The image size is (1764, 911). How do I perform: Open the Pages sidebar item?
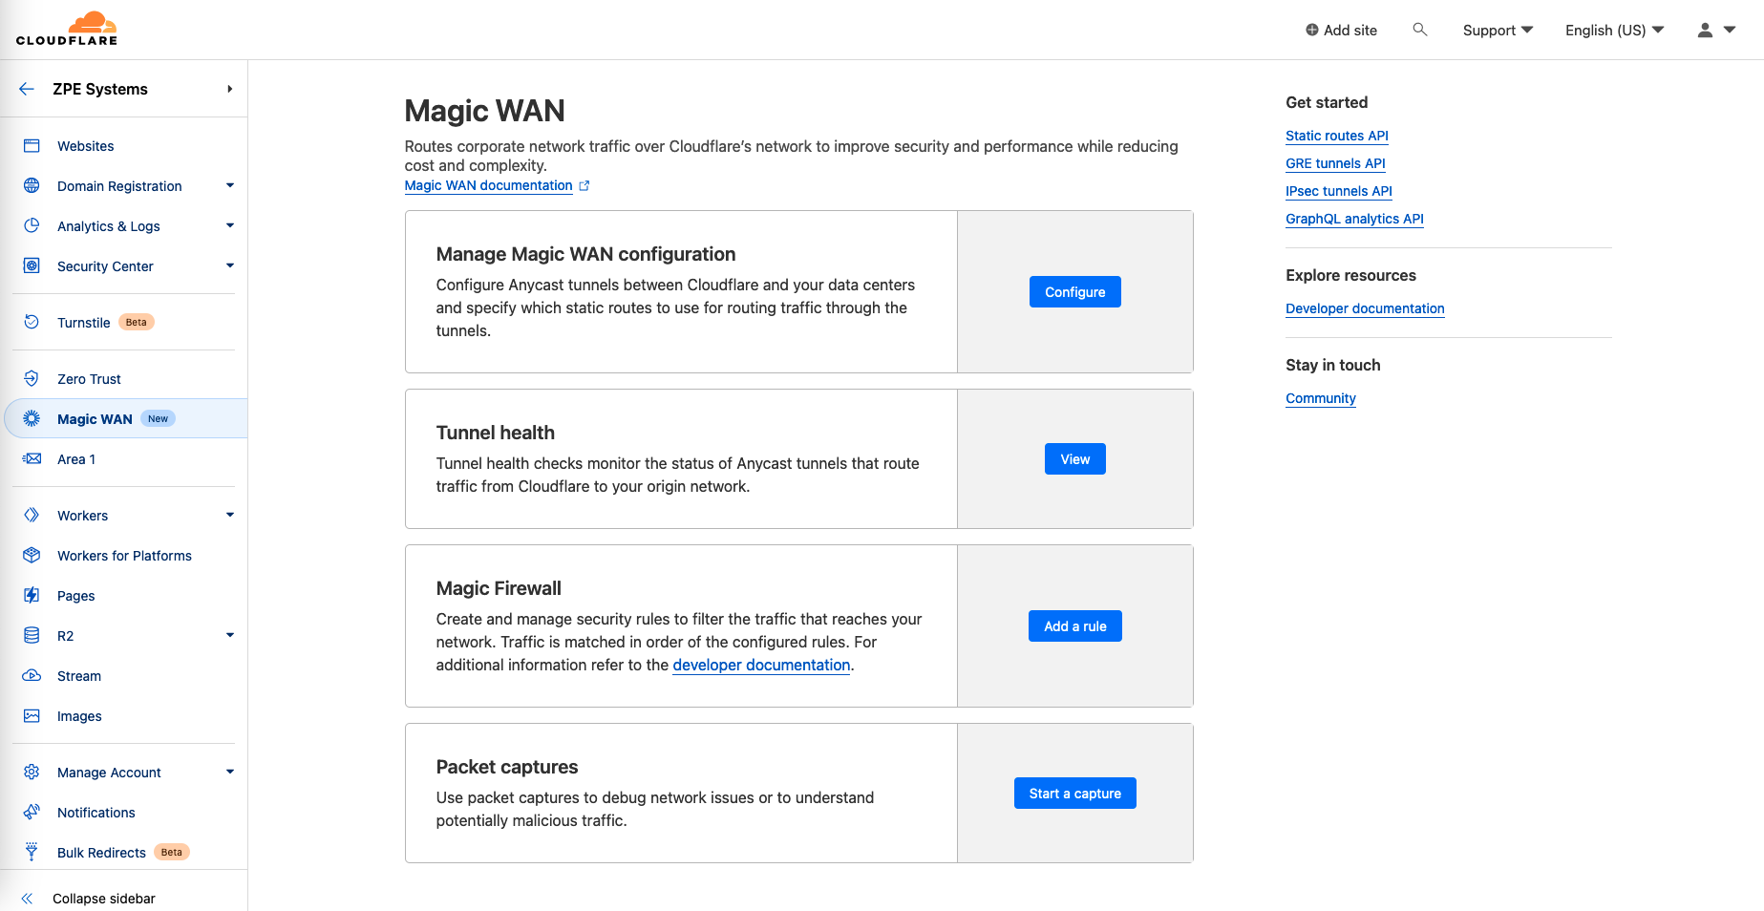tap(75, 596)
